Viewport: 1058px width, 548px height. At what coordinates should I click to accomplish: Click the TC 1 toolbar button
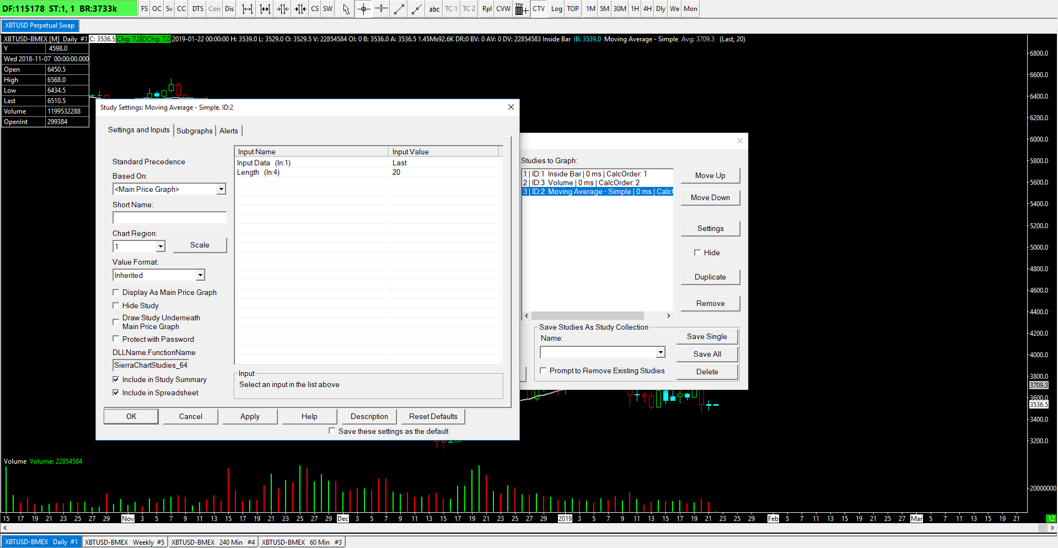tap(452, 9)
